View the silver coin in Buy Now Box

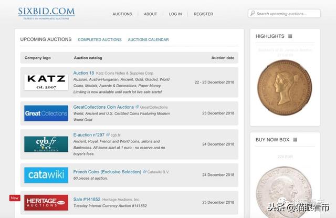[x=285, y=192]
